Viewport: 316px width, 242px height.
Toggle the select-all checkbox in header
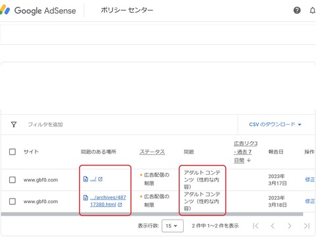coord(13,152)
